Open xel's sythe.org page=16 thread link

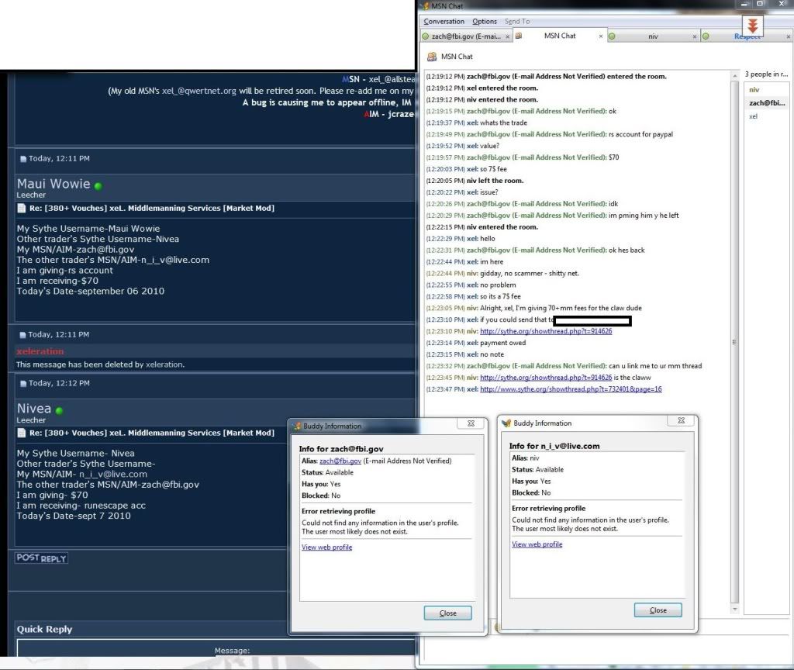click(x=571, y=389)
